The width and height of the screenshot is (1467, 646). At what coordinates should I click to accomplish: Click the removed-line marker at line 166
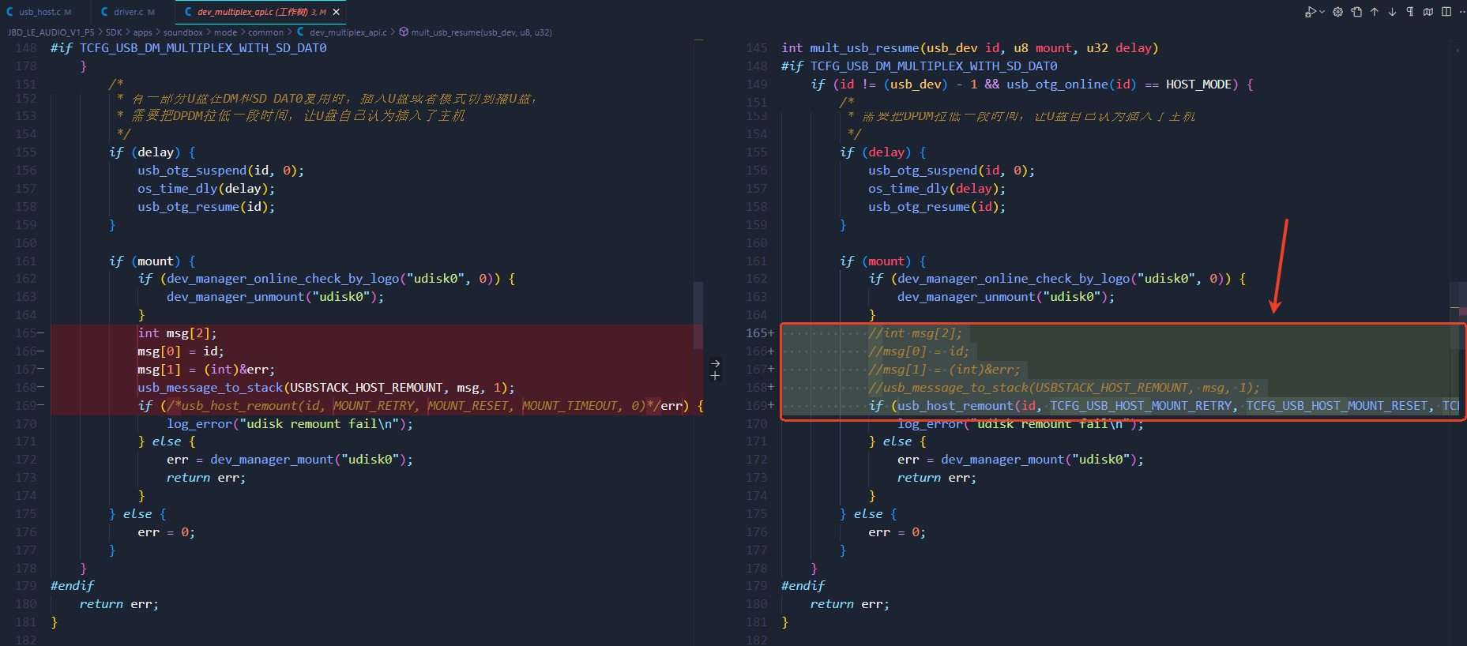(x=40, y=351)
